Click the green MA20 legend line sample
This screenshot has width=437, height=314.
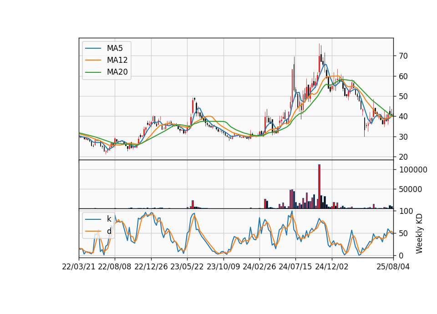pos(93,72)
